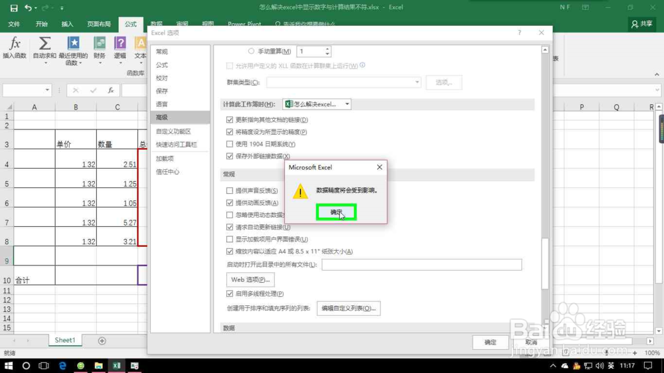
Task: Switch to the Page Layout tab
Action: click(99, 24)
